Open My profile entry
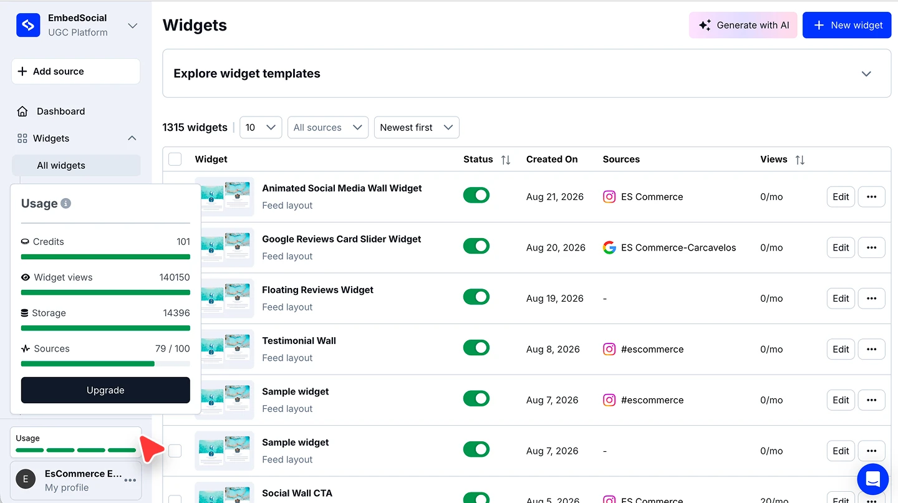 (76, 480)
